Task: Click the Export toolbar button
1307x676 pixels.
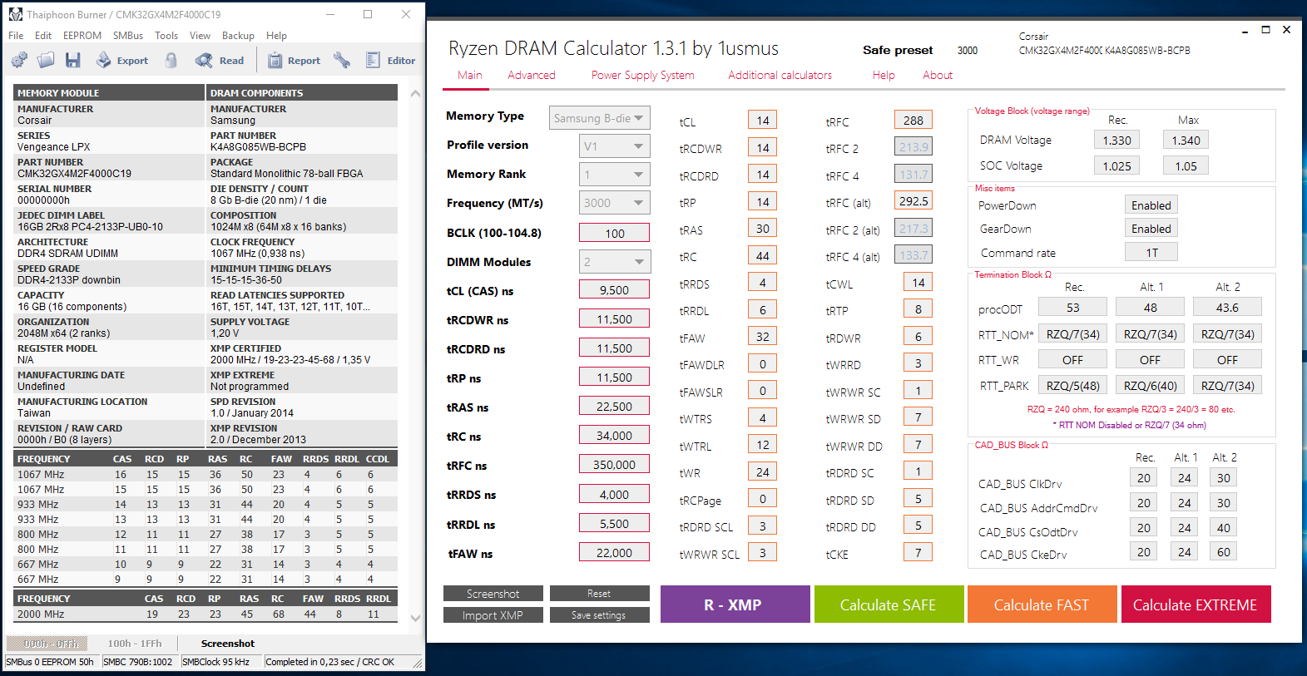Action: coord(122,60)
